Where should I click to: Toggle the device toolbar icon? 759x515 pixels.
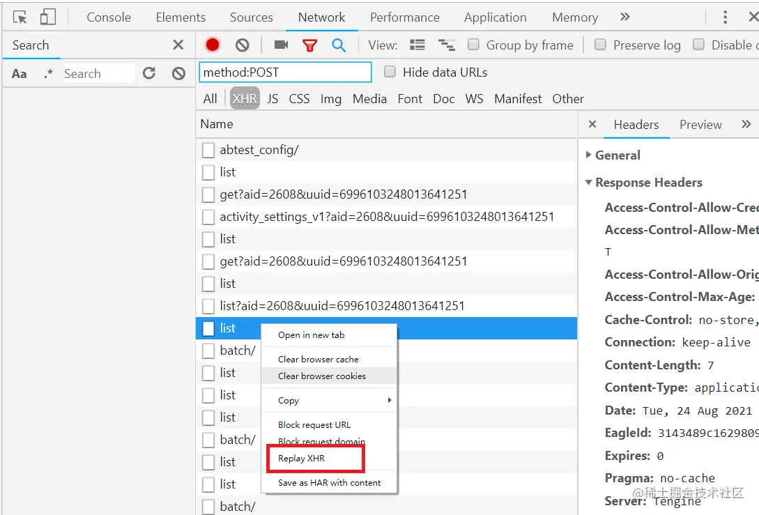(x=47, y=17)
